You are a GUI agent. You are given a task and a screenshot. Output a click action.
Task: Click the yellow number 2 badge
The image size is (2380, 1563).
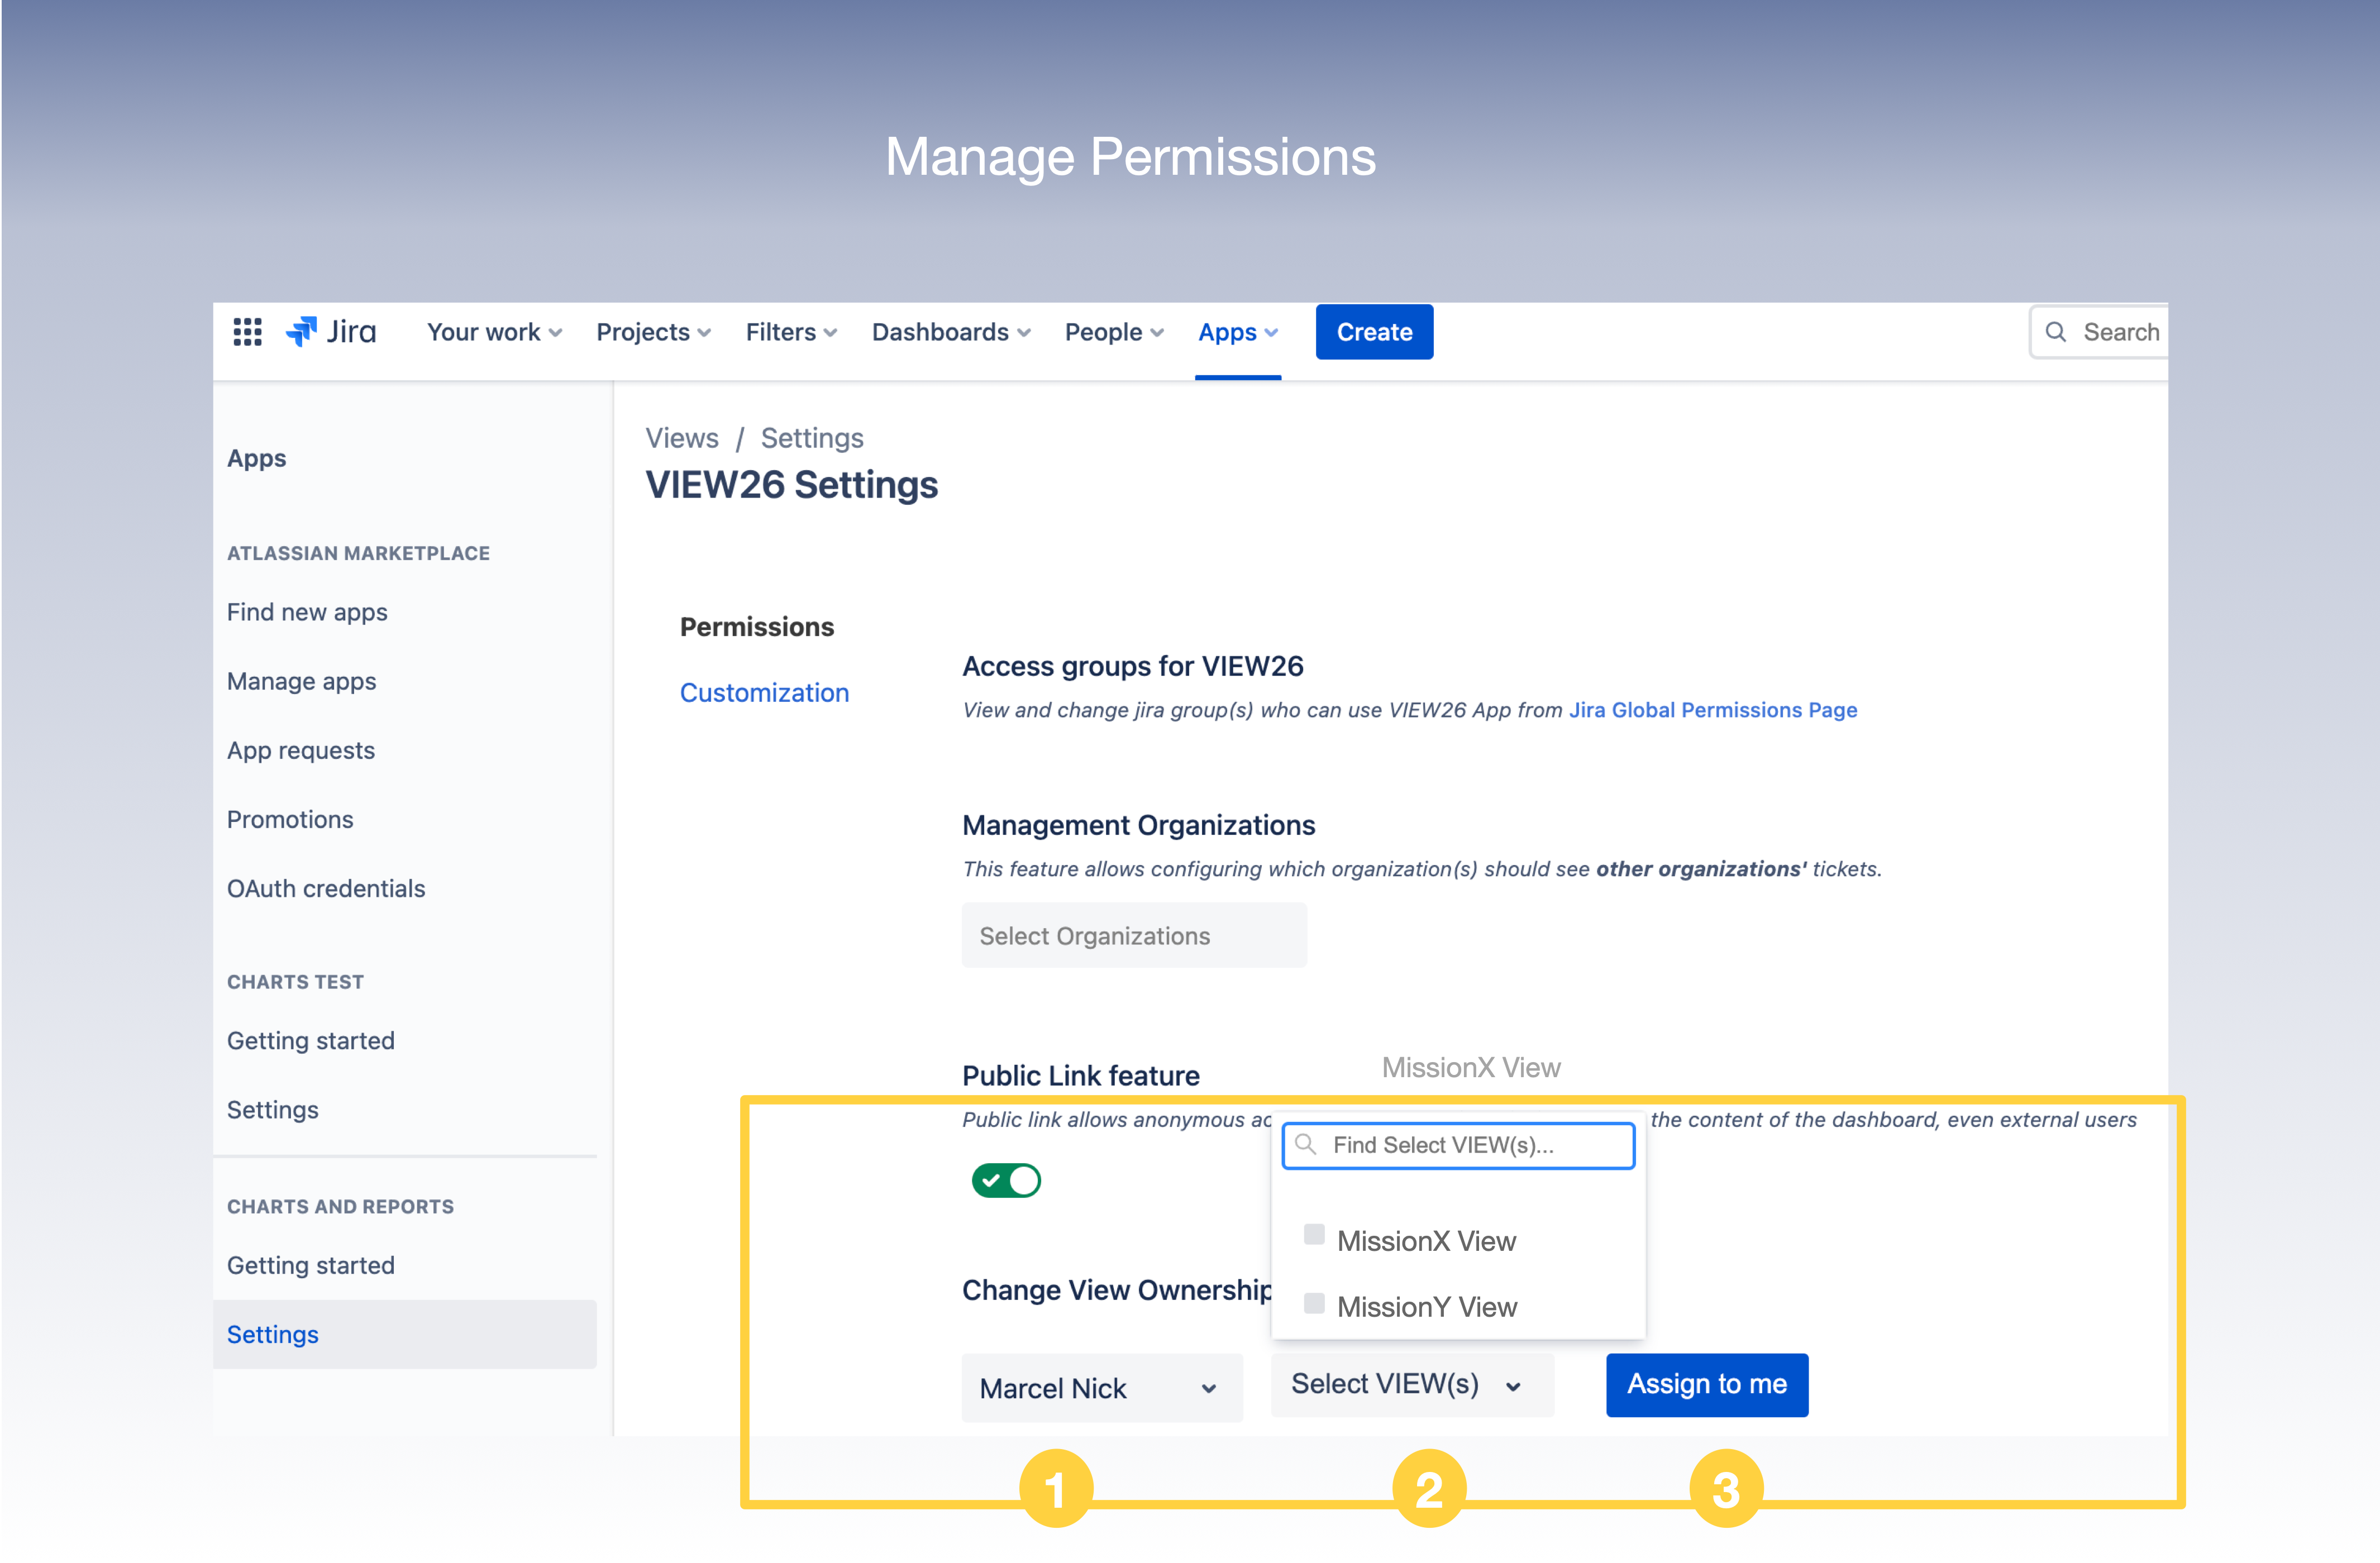pos(1429,1489)
